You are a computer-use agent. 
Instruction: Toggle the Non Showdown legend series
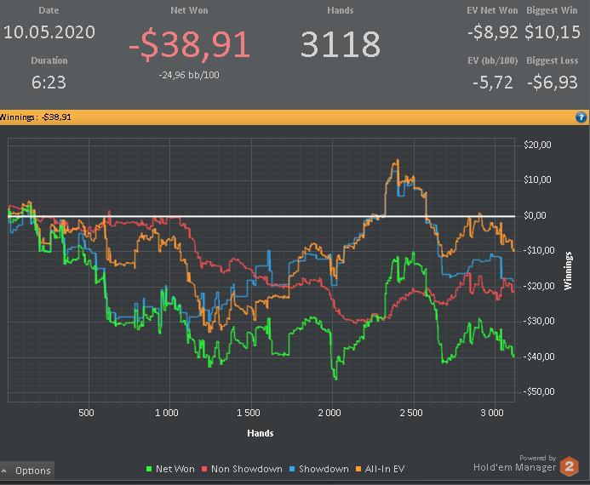pos(242,469)
